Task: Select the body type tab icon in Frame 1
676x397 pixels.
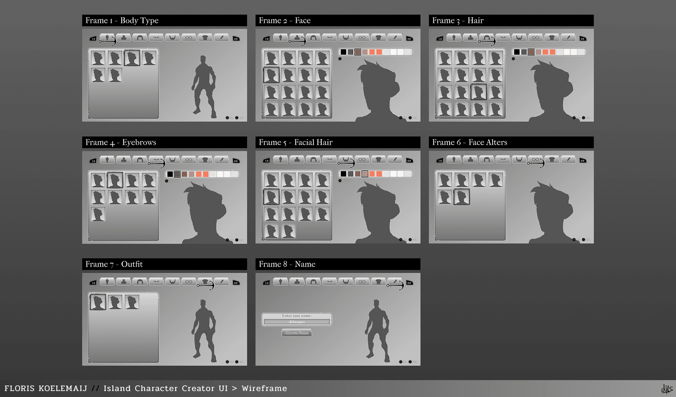Action: coord(107,38)
